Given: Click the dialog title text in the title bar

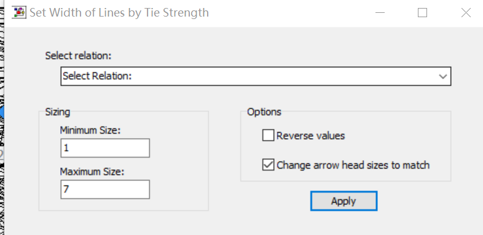Looking at the screenshot, I should coord(119,13).
